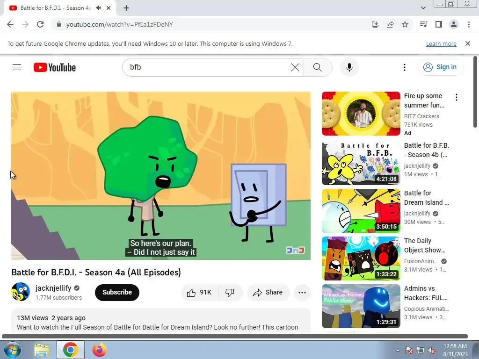Click the Chrome taskbar icon
Image resolution: width=479 pixels, height=359 pixels.
click(x=71, y=350)
